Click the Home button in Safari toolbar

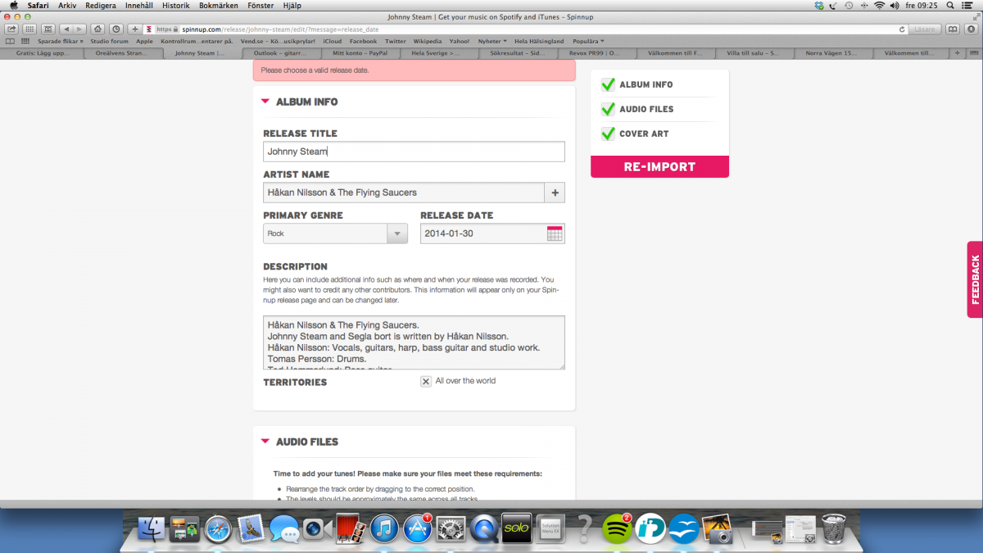click(x=97, y=29)
